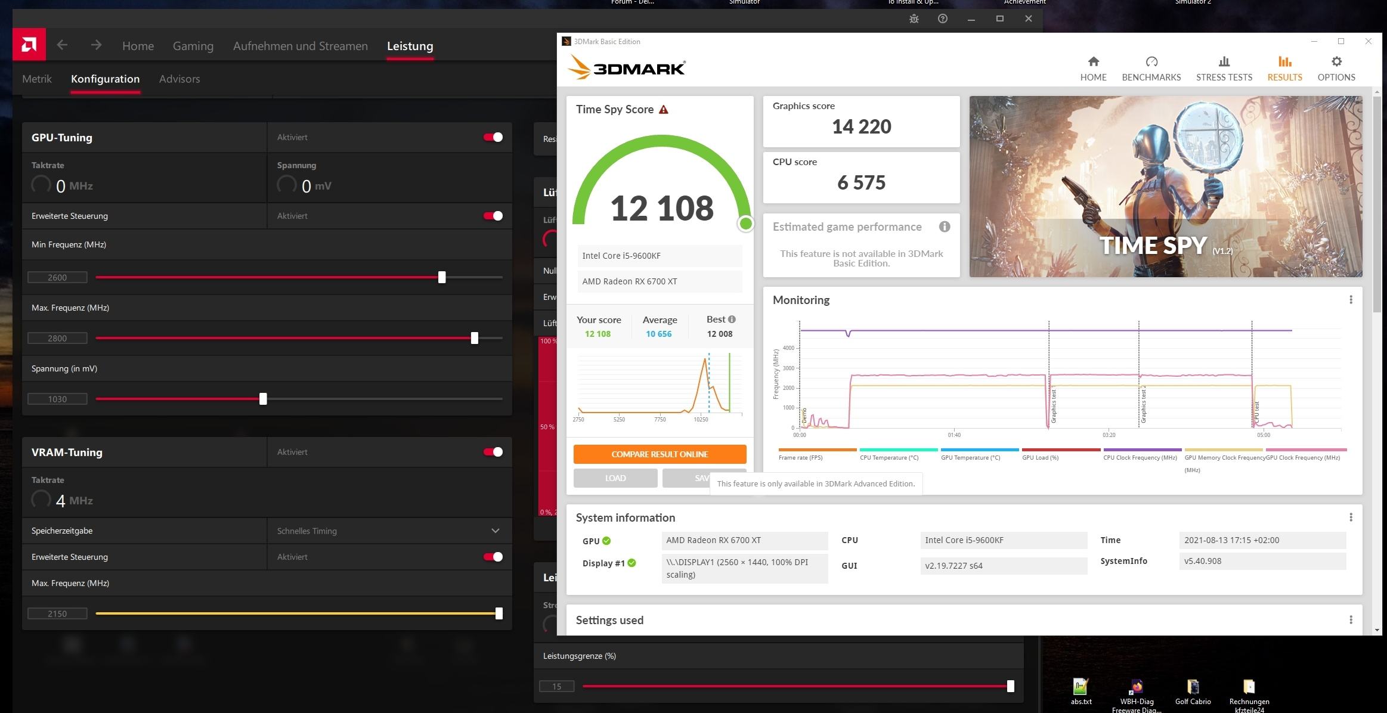Screen dimensions: 1387x713
Task: Click the AMD Radeon RX 6700 XT score label
Action: click(660, 281)
